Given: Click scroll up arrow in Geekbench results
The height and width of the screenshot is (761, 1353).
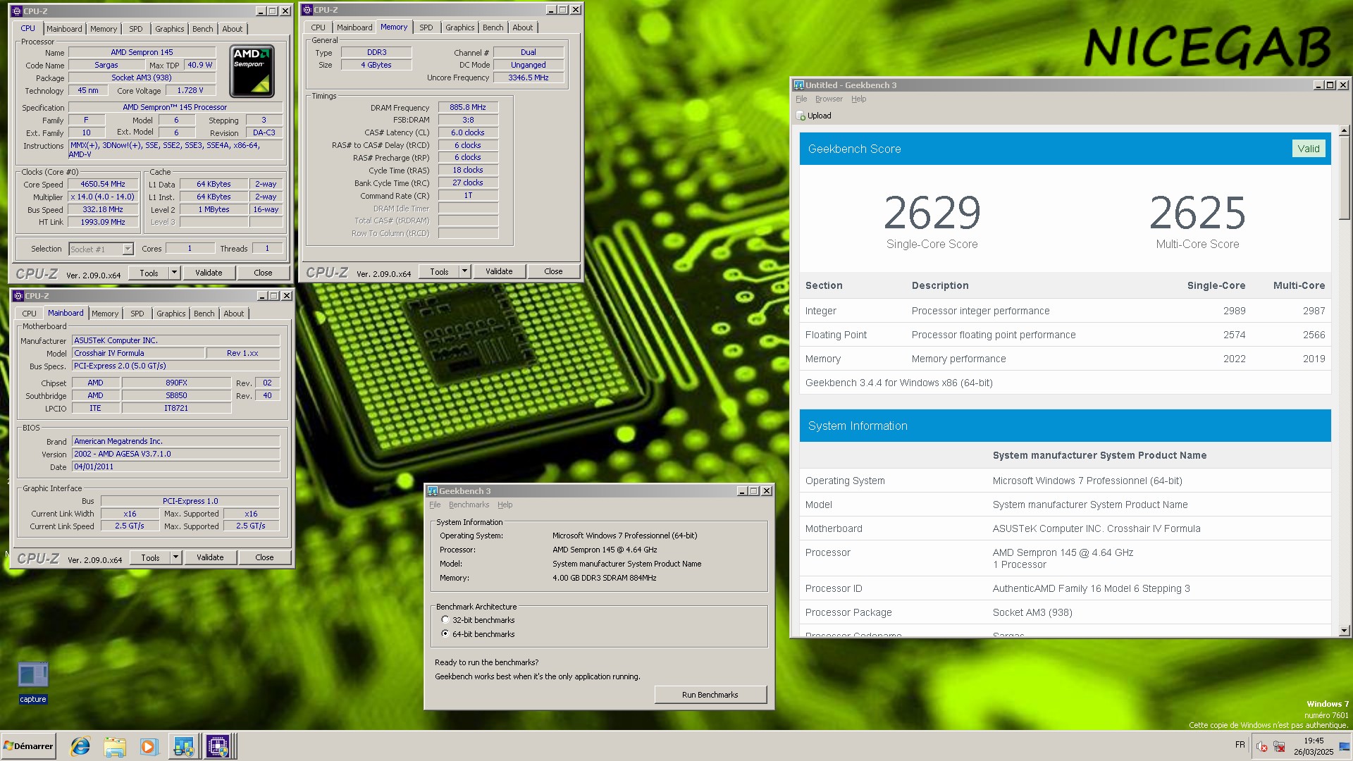Looking at the screenshot, I should pyautogui.click(x=1344, y=131).
